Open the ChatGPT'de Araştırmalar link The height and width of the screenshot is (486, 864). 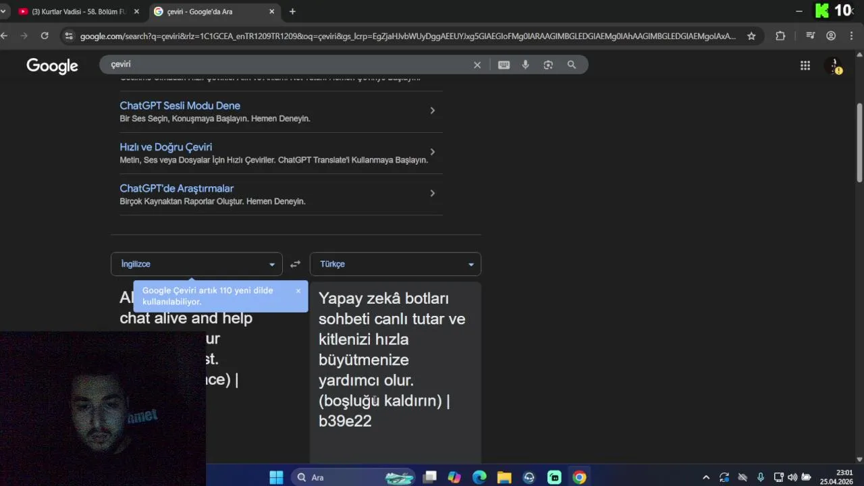(176, 188)
